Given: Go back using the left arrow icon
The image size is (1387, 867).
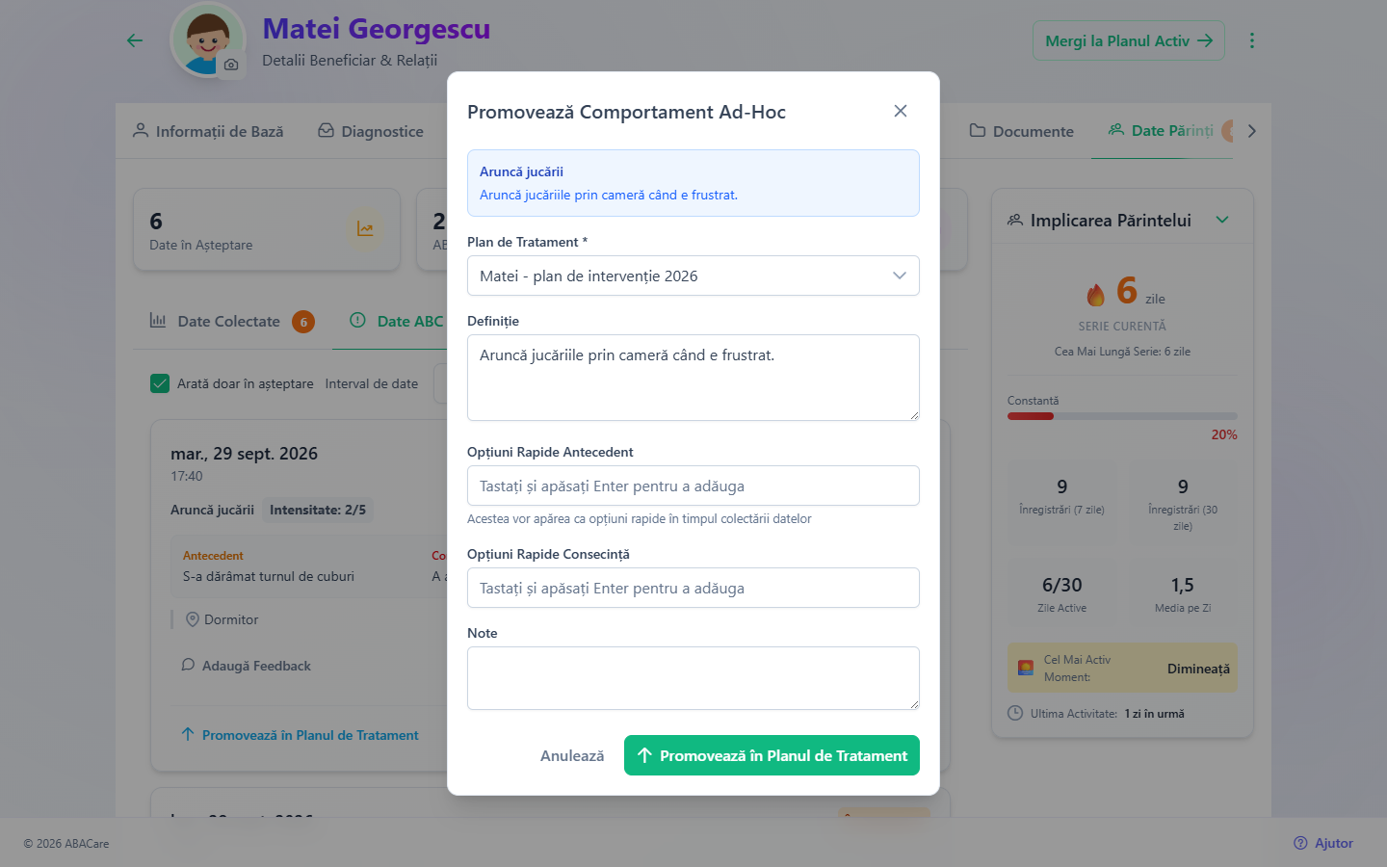Looking at the screenshot, I should pyautogui.click(x=135, y=40).
